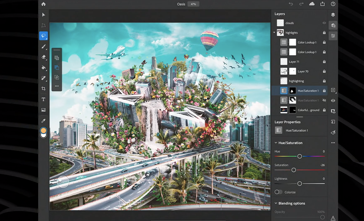Collapse the highlights layer group
This screenshot has width=364, height=221.
(274, 33)
